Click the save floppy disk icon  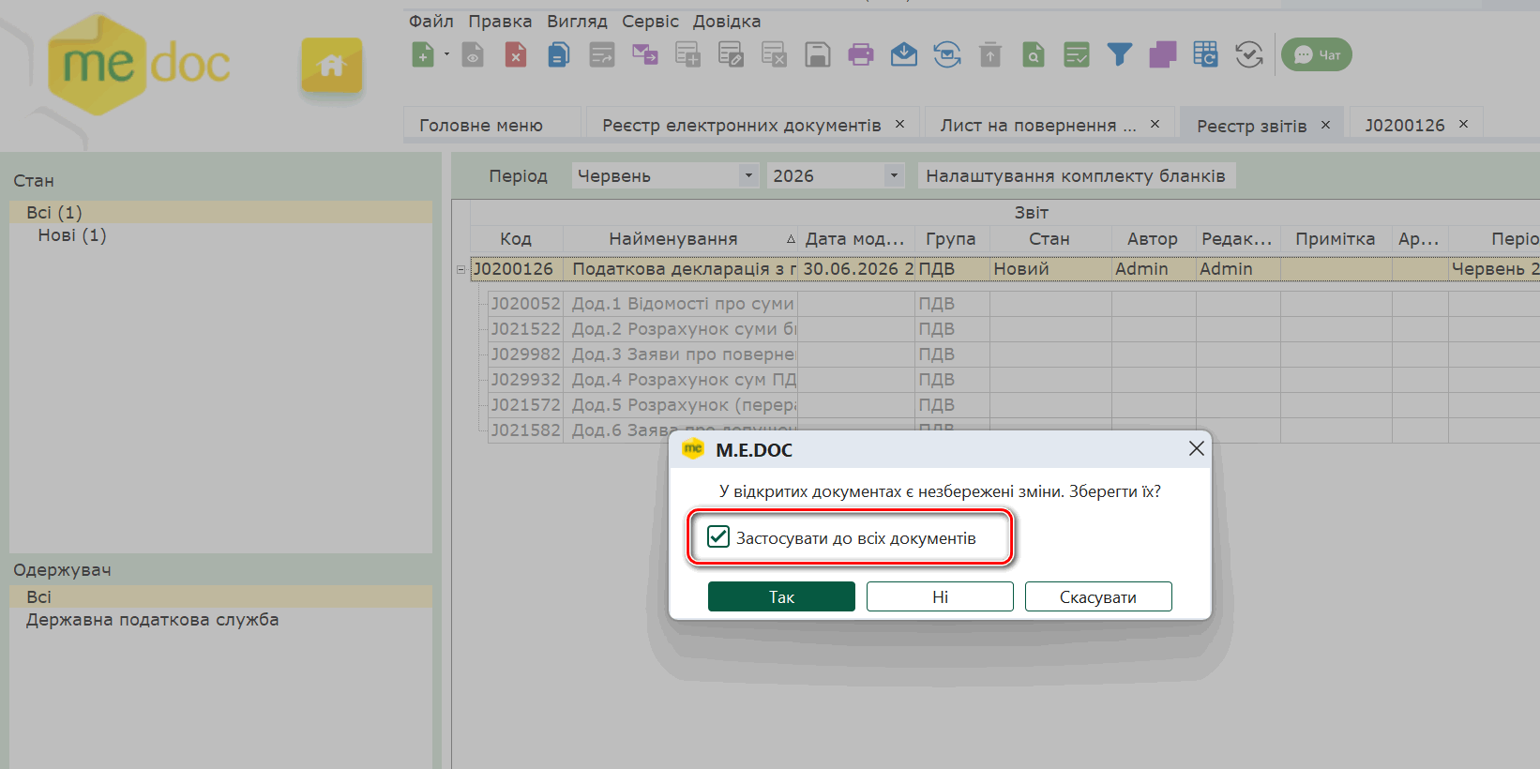(x=818, y=55)
